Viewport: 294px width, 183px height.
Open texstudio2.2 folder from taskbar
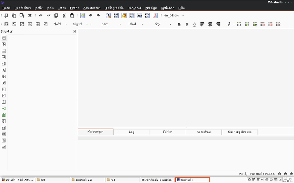coord(88,180)
